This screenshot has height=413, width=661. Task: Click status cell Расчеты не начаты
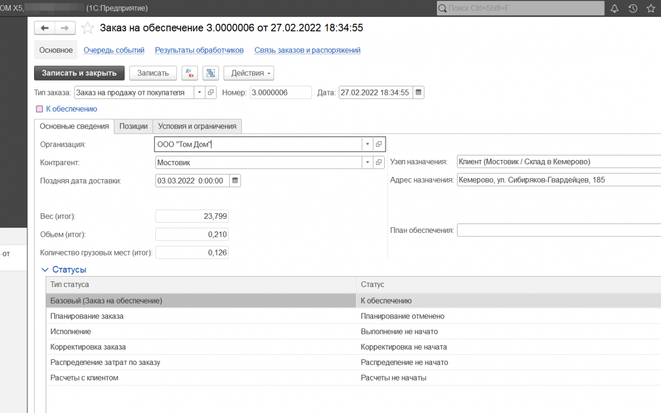tap(509, 378)
